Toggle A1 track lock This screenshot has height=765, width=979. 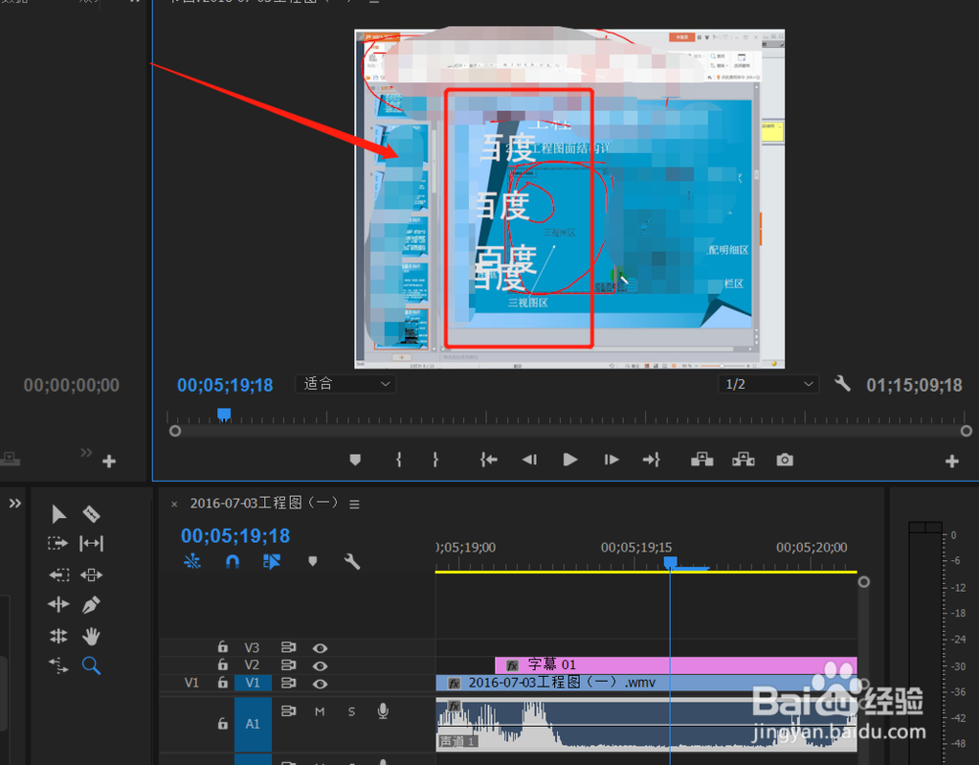[x=222, y=724]
